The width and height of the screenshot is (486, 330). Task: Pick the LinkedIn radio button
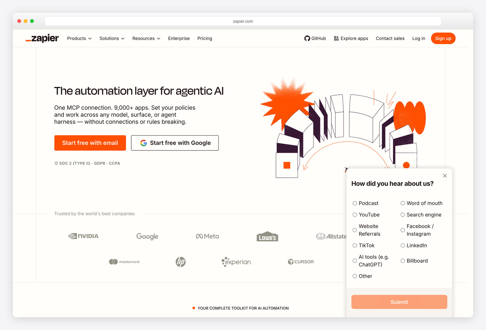coord(402,246)
